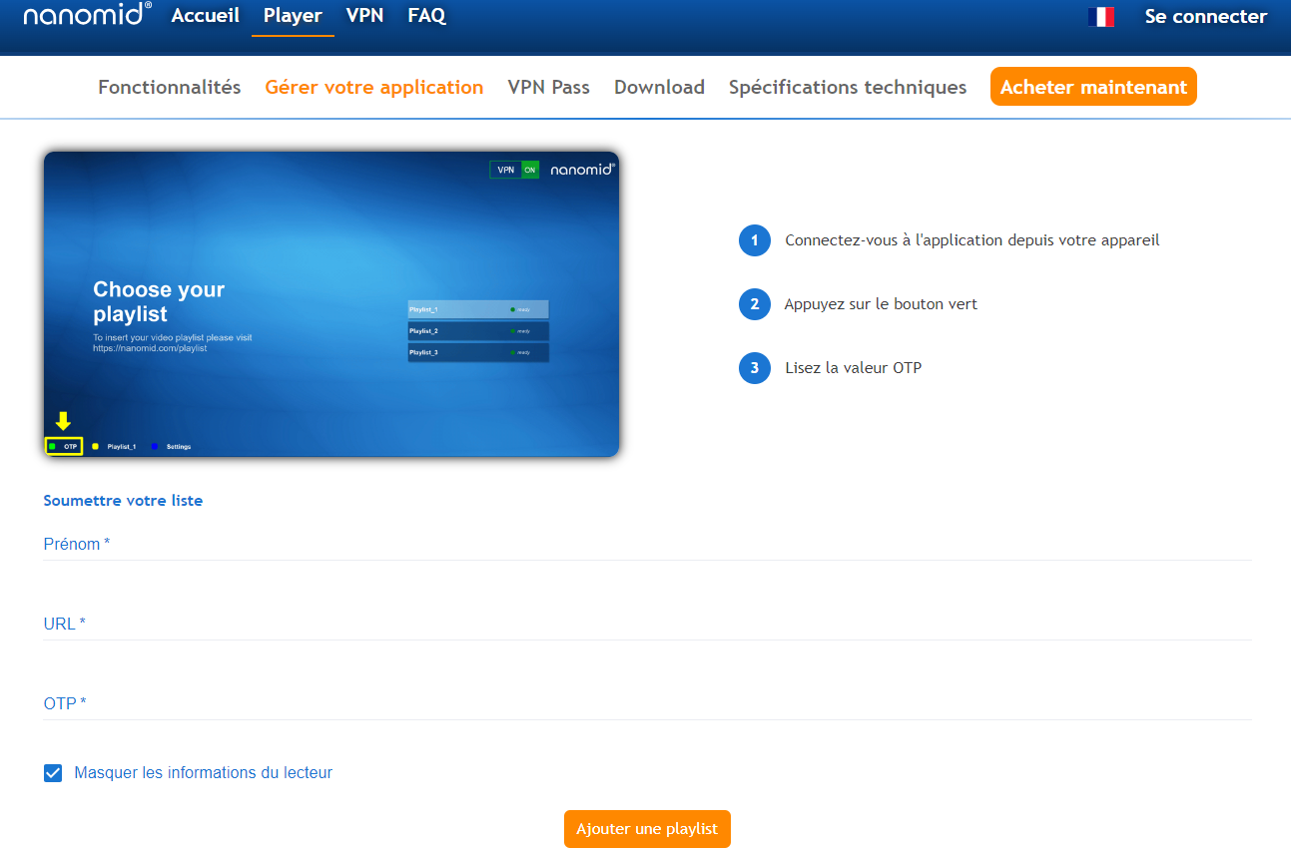Uncheck Masquer les informations du lecteur
This screenshot has height=850, width=1291.
tap(53, 773)
